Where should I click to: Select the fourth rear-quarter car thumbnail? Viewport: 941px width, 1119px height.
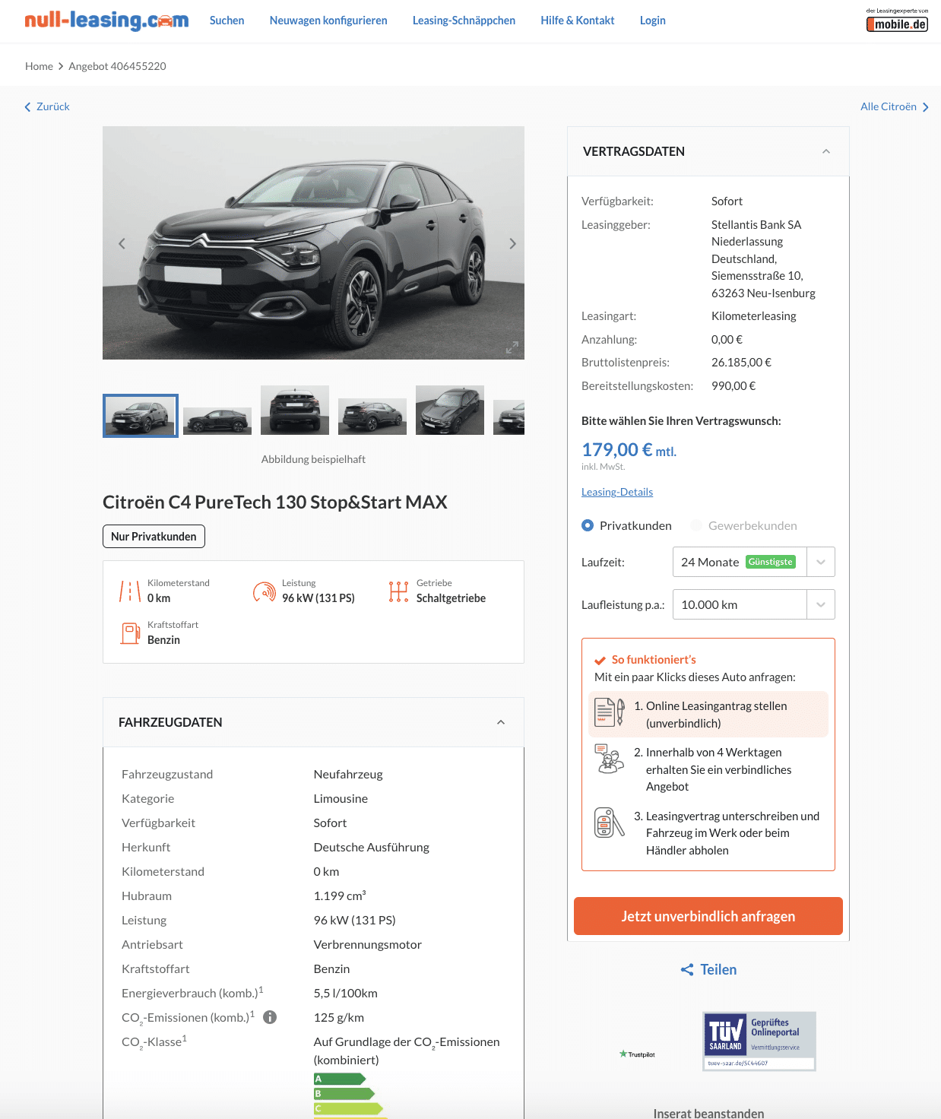[372, 417]
